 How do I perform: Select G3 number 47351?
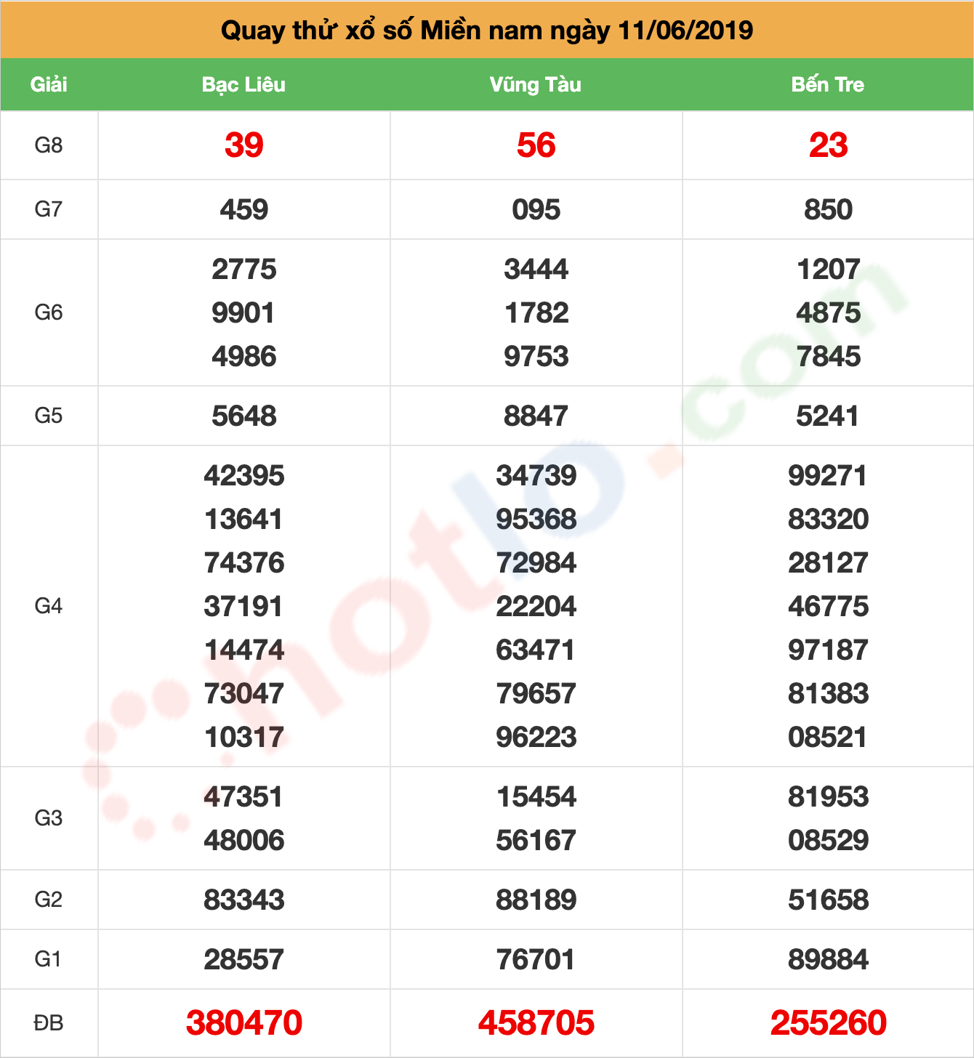tap(244, 797)
